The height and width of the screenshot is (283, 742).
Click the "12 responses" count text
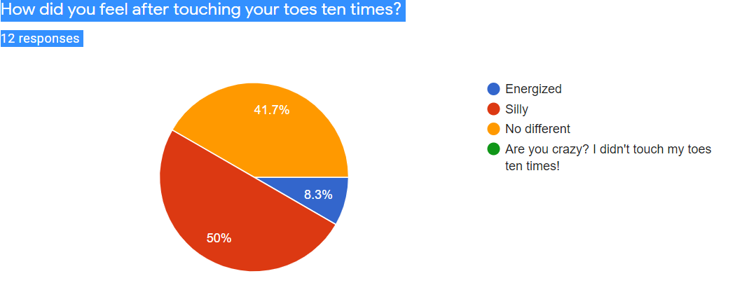41,39
